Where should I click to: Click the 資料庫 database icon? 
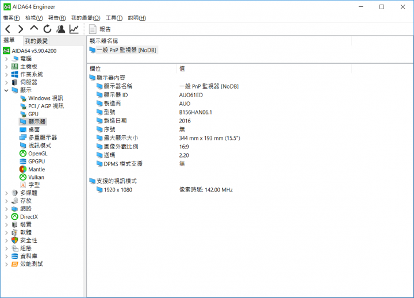[x=15, y=256]
